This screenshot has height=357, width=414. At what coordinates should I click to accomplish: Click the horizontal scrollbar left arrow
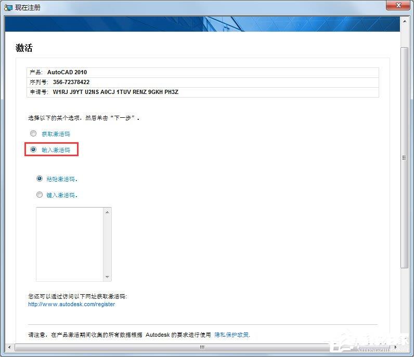point(9,347)
